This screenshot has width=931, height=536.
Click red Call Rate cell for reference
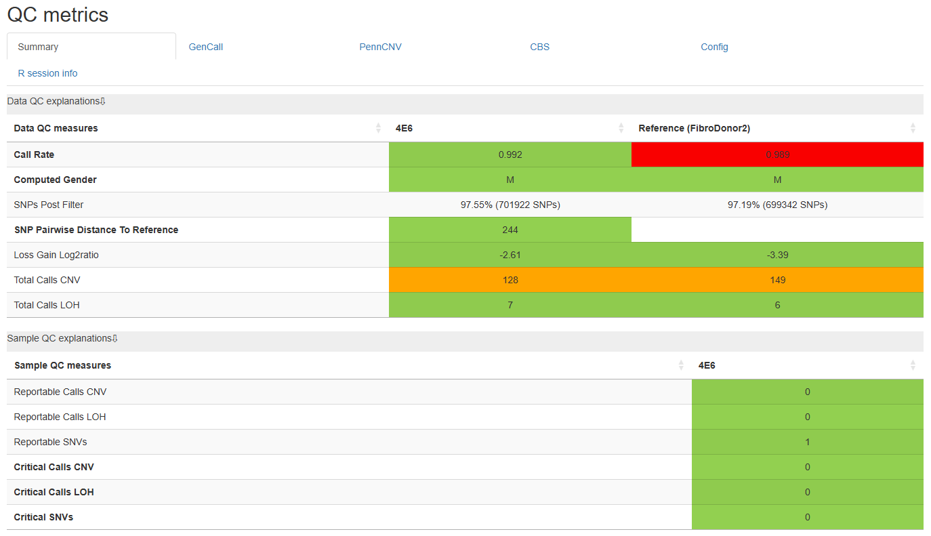(777, 154)
